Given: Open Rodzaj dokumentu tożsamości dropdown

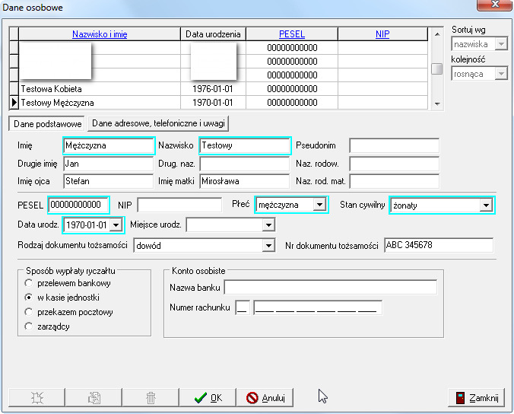Looking at the screenshot, I should [x=268, y=245].
